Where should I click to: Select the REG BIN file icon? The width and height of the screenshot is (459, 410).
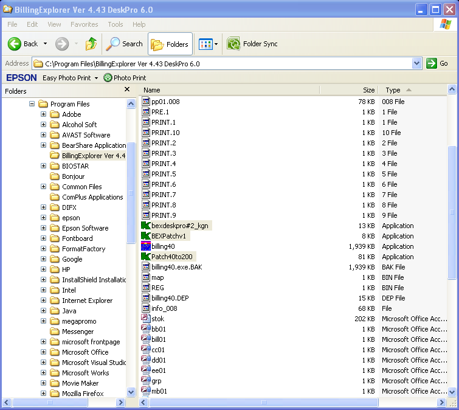(x=146, y=288)
